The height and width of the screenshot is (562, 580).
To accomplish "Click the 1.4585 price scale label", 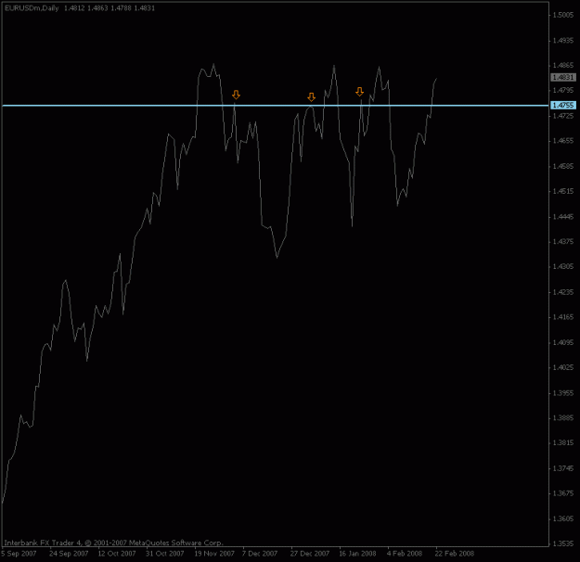I will click(x=563, y=166).
